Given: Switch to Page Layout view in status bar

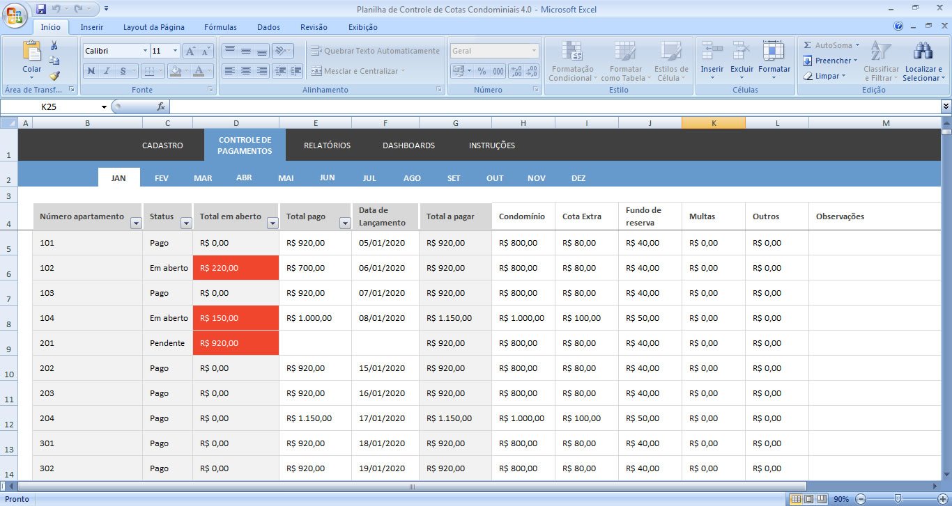Looking at the screenshot, I should 808,499.
